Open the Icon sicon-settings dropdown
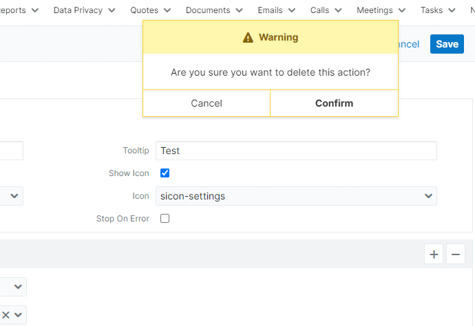 [296, 196]
